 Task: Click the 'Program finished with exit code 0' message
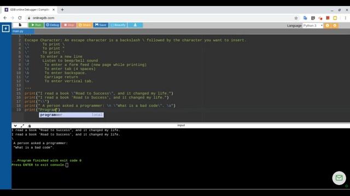coord(46,161)
